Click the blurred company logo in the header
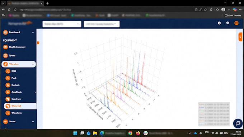Viewport: 244px width, 137px height. tap(20, 23)
